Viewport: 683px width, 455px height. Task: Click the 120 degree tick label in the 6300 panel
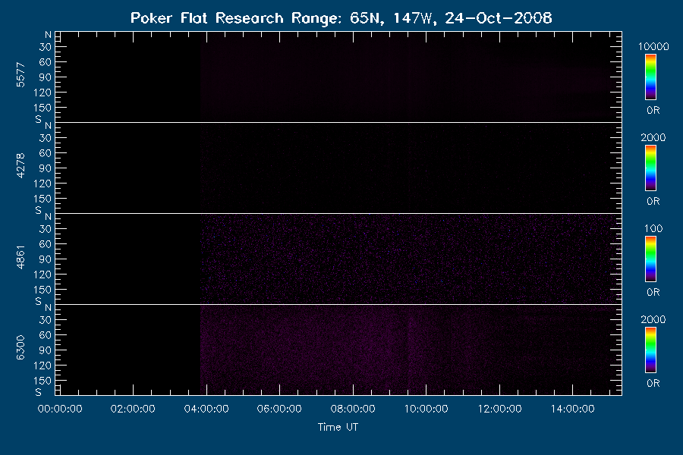pos(42,366)
